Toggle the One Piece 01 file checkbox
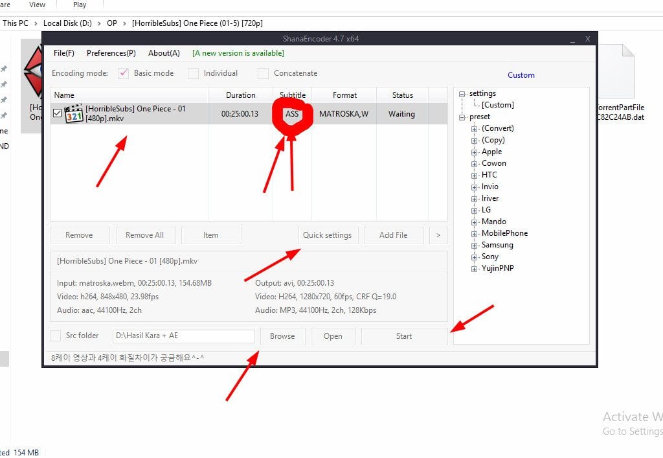 [x=57, y=113]
